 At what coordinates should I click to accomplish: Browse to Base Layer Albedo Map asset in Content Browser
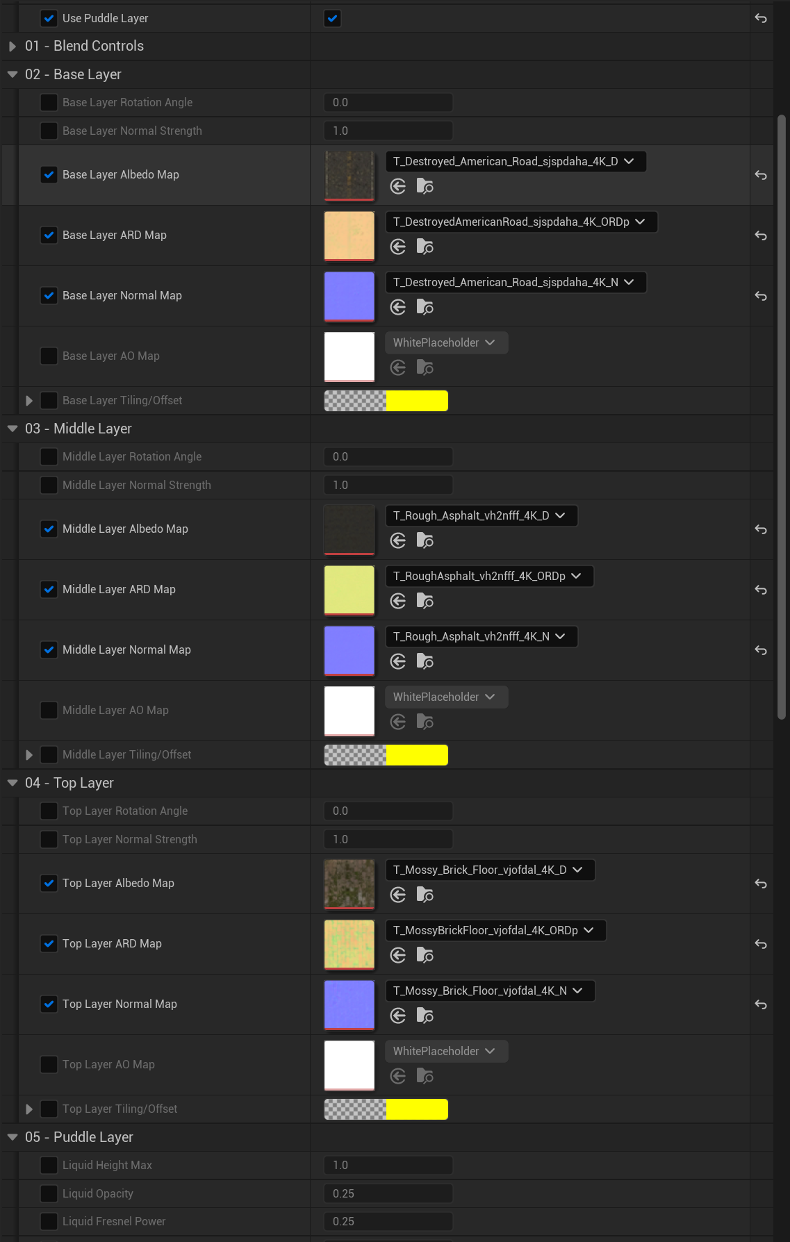[425, 186]
